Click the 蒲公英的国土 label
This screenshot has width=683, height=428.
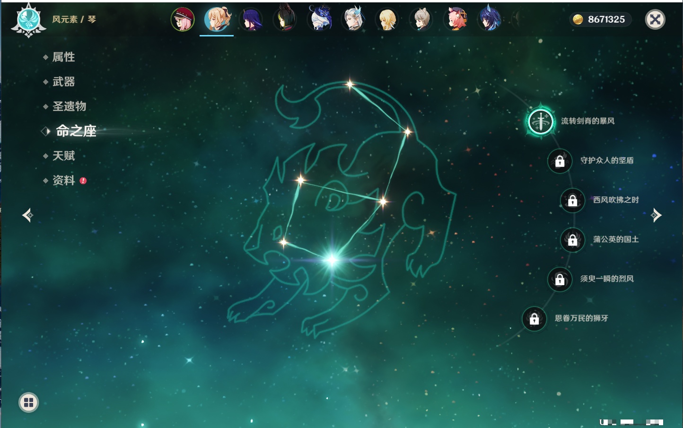click(616, 239)
